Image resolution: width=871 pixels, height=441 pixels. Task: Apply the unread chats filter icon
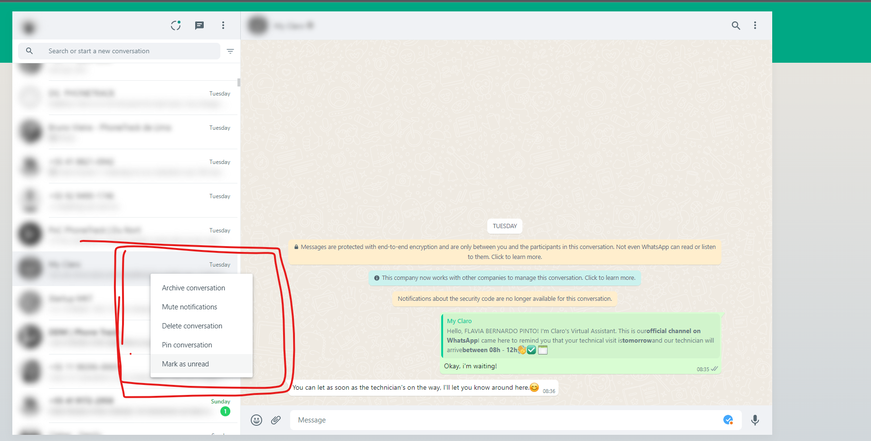coord(230,51)
